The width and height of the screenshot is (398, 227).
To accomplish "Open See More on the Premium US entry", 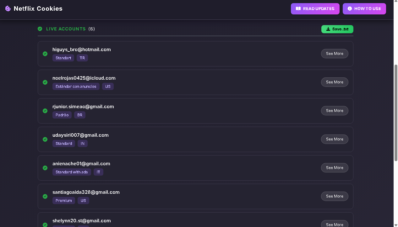I will click(335, 196).
